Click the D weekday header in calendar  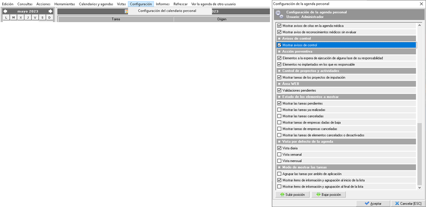[49, 17]
